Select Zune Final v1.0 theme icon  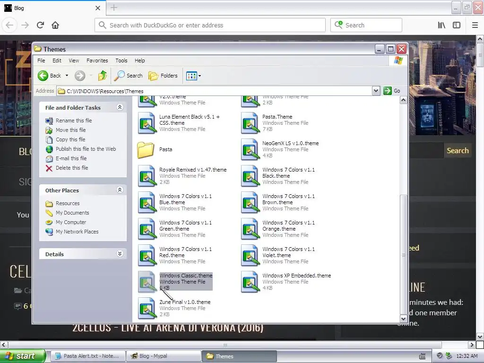coord(147,308)
